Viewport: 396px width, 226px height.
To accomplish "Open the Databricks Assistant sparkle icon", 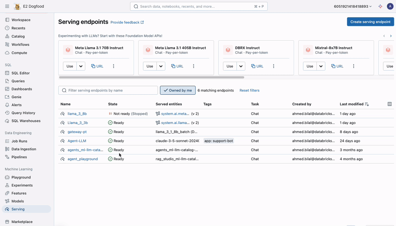I will [380, 6].
